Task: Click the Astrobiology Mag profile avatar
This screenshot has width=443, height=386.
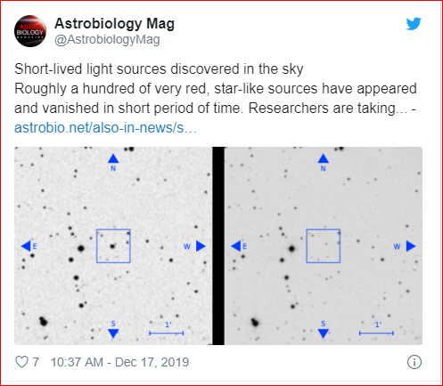Action: coord(30,31)
